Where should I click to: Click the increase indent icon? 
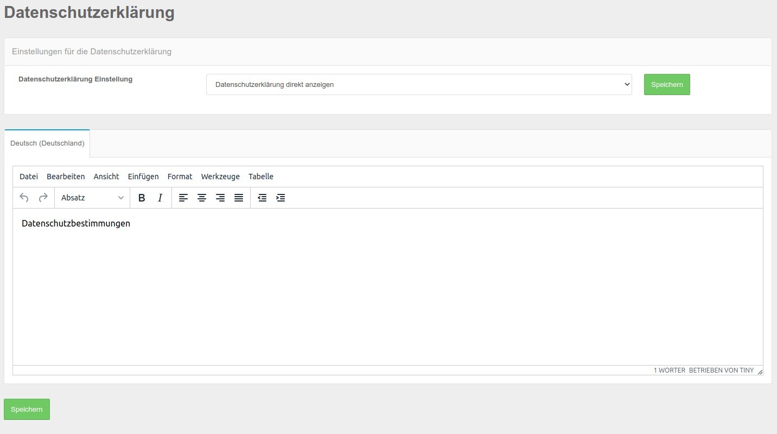(281, 198)
